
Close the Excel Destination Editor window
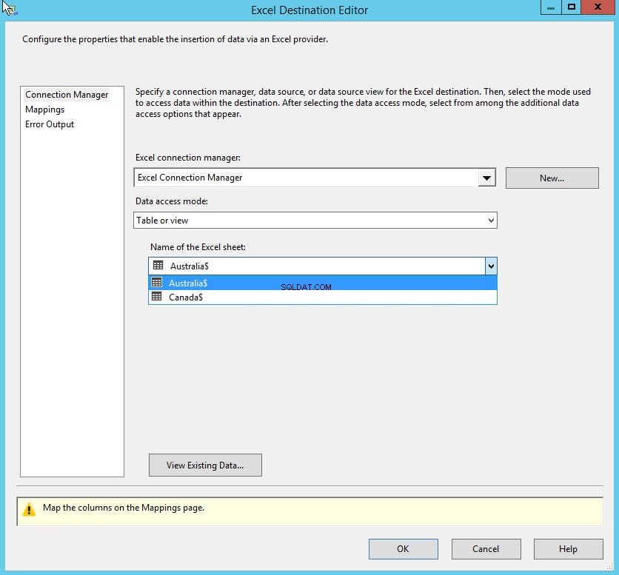click(x=598, y=7)
